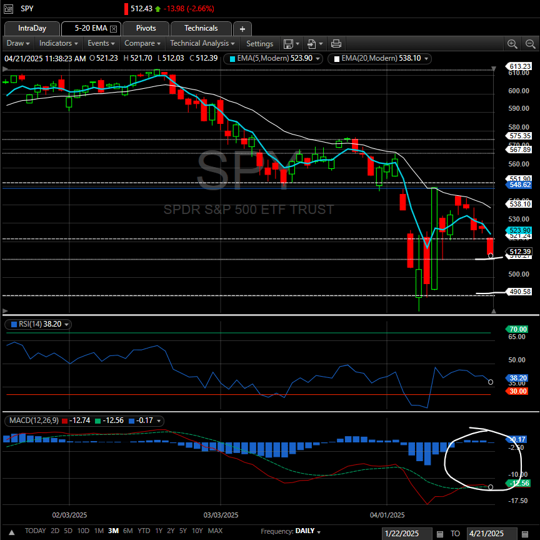This screenshot has height=540, width=540.
Task: Click the zoom in magnifier icon
Action: click(512, 44)
